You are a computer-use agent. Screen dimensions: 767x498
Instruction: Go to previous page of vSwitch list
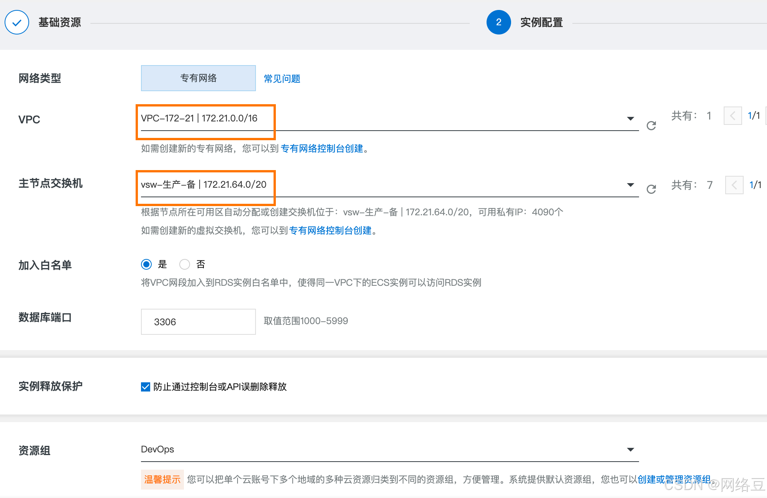point(734,185)
